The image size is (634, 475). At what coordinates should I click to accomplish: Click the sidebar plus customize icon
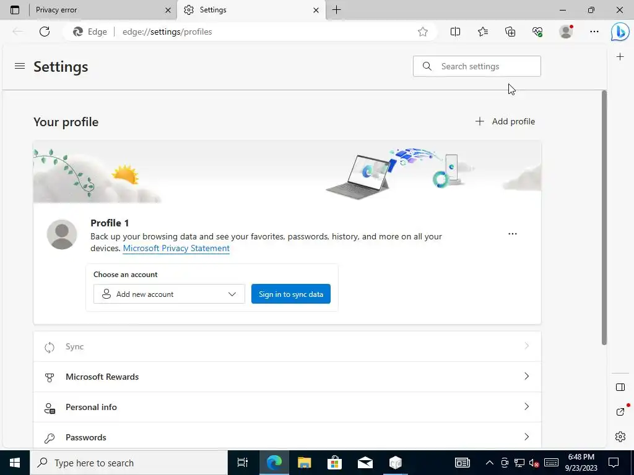[620, 56]
